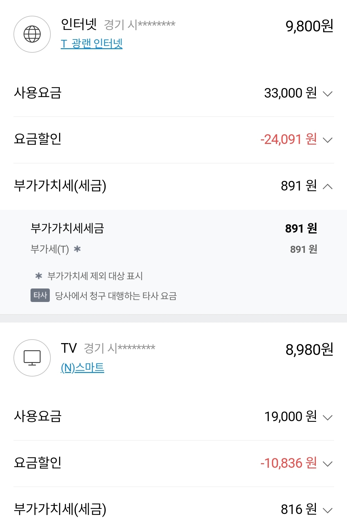Screen dimensions: 347x532
Task: Tap the TV monitor icon
Action: pyautogui.click(x=32, y=358)
